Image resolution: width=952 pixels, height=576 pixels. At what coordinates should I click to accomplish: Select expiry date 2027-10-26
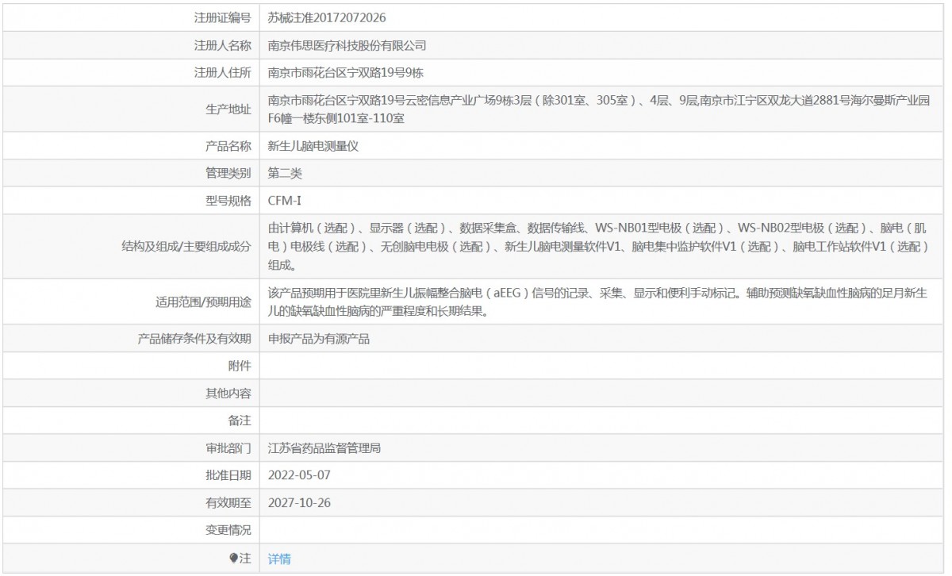click(x=299, y=502)
